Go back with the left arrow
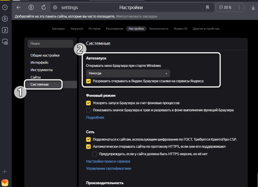This screenshot has height=187, width=258. [x=18, y=7]
